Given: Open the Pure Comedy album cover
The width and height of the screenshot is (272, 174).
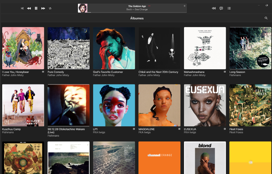Looking at the screenshot, I should click(x=68, y=48).
